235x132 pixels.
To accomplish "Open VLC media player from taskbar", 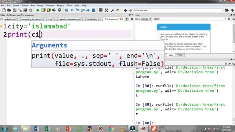I will pyautogui.click(x=122, y=129).
